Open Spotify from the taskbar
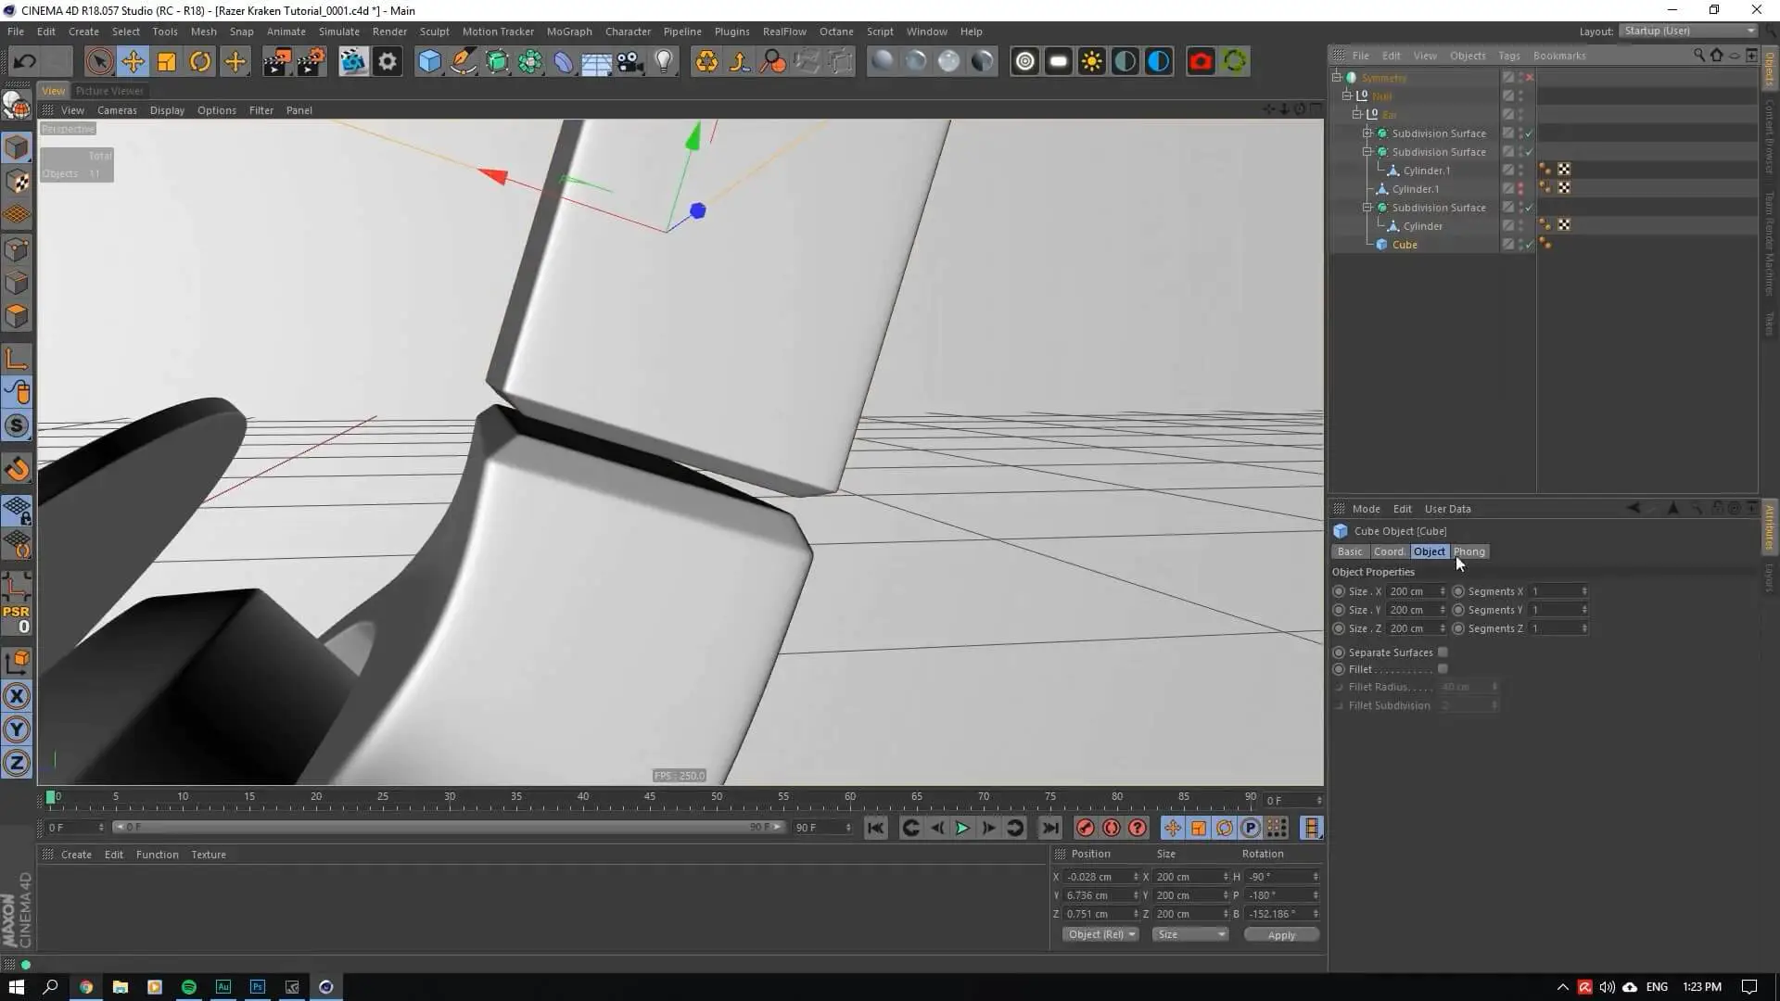The height and width of the screenshot is (1001, 1780). pos(189,987)
